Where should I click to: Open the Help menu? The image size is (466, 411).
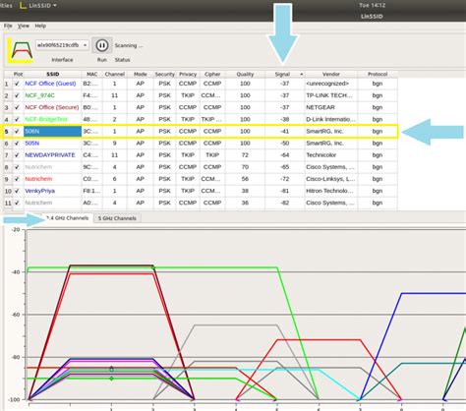pyautogui.click(x=40, y=26)
